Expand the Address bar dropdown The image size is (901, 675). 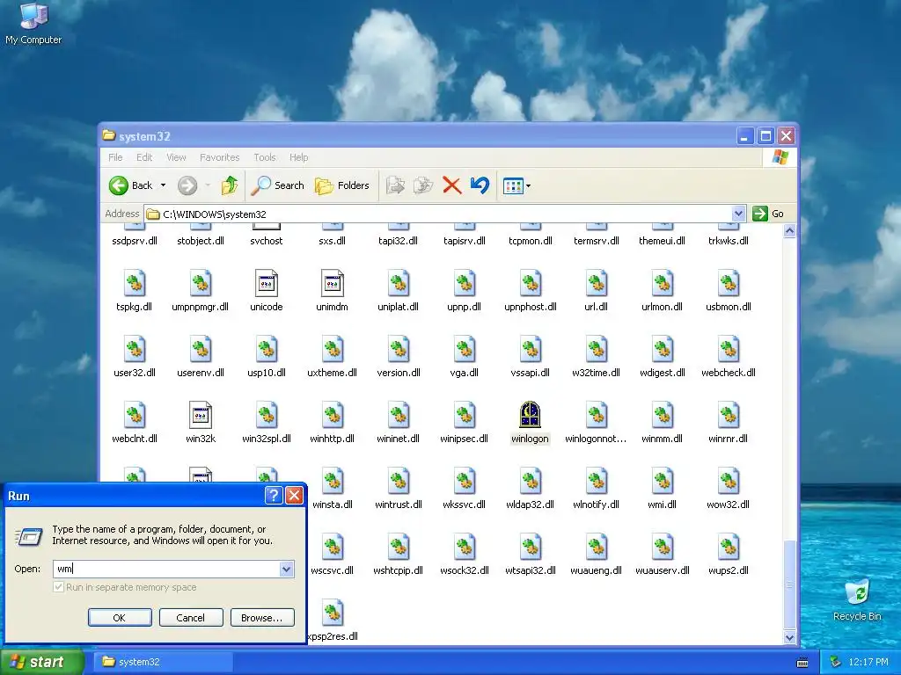[738, 214]
